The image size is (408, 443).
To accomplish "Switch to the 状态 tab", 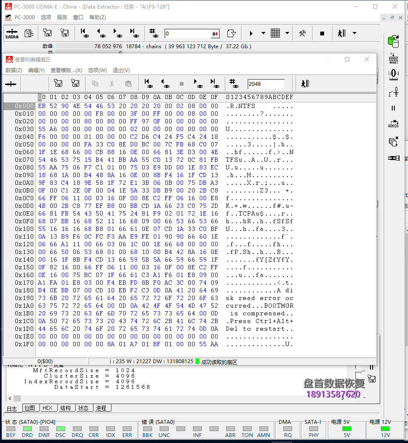I will 83,408.
